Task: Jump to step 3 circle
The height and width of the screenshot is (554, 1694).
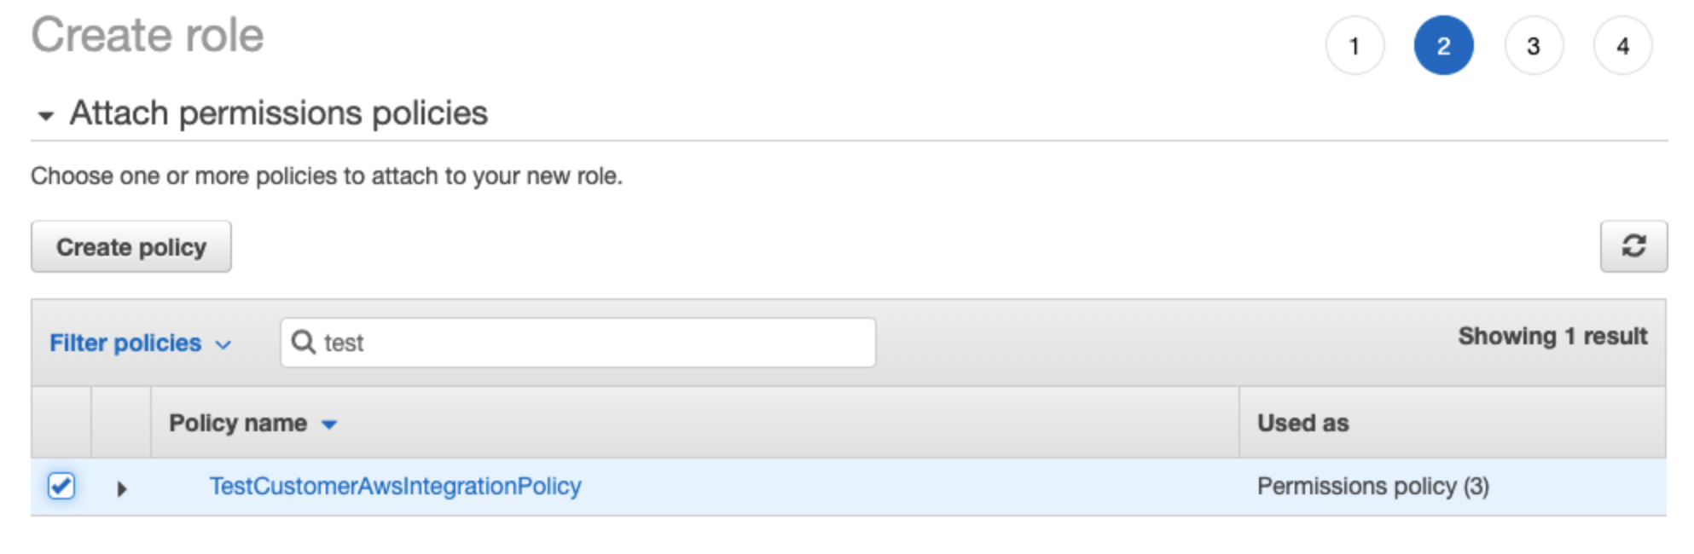Action: (1533, 45)
